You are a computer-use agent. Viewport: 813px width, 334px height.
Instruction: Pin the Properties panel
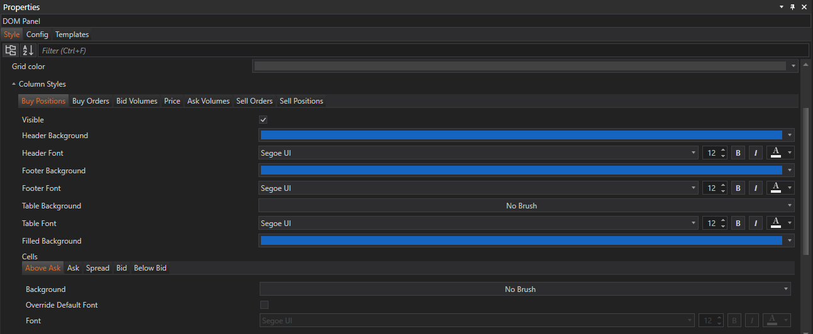point(793,7)
